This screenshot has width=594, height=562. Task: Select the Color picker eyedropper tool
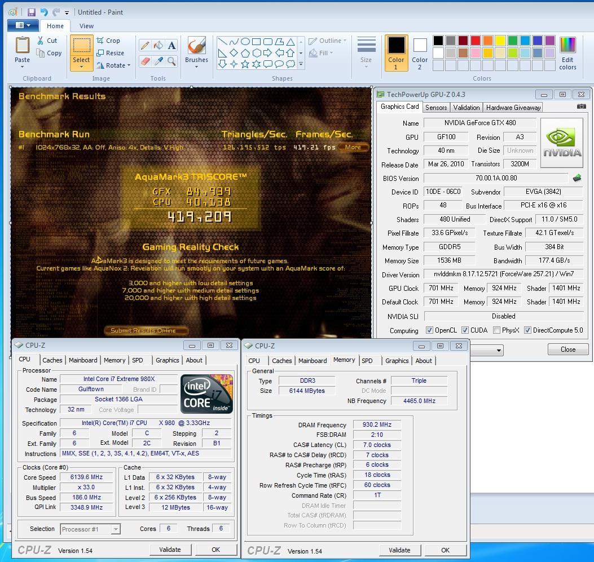159,61
